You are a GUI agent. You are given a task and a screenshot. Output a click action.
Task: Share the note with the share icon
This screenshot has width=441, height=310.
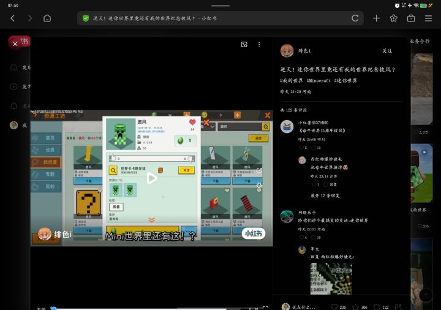(x=398, y=307)
